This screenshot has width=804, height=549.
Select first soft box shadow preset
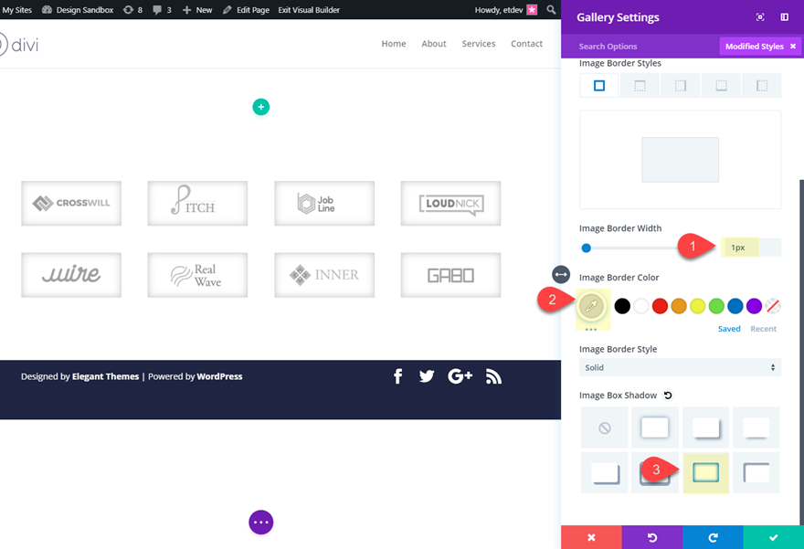655,428
